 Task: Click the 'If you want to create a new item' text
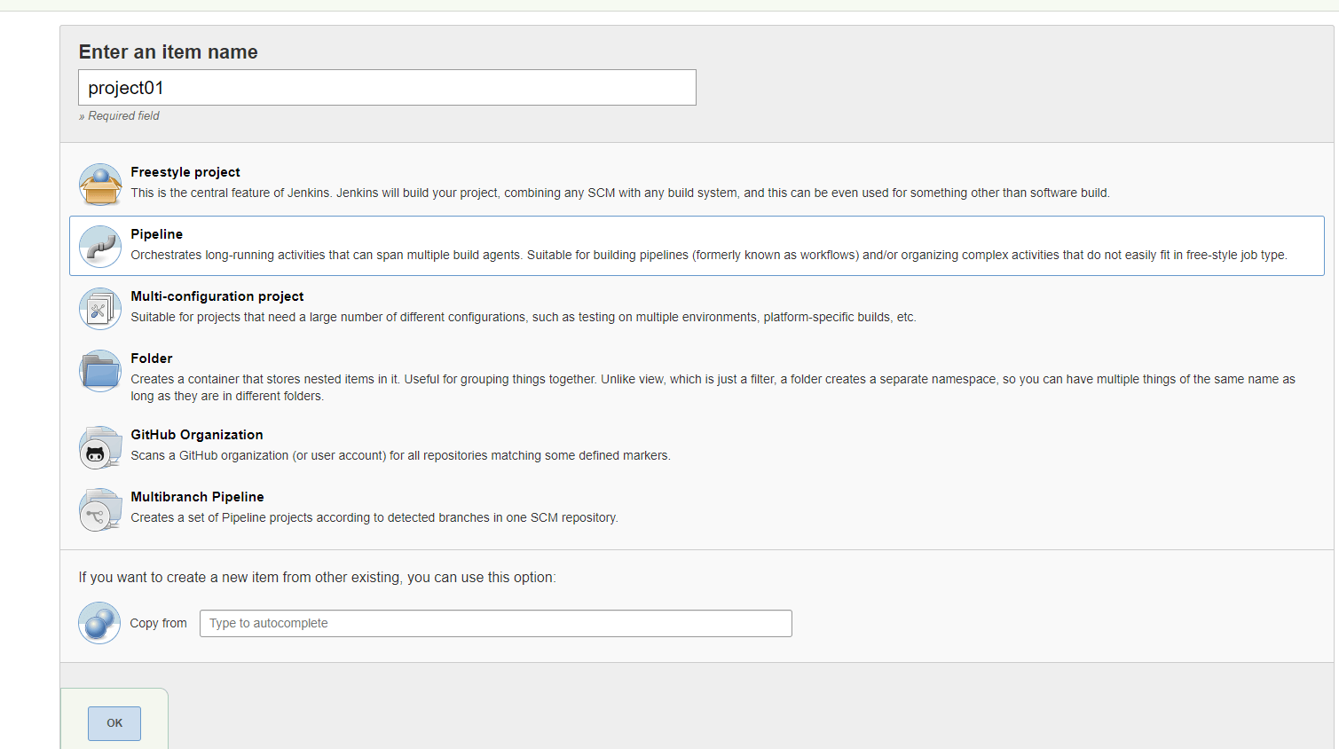(318, 578)
